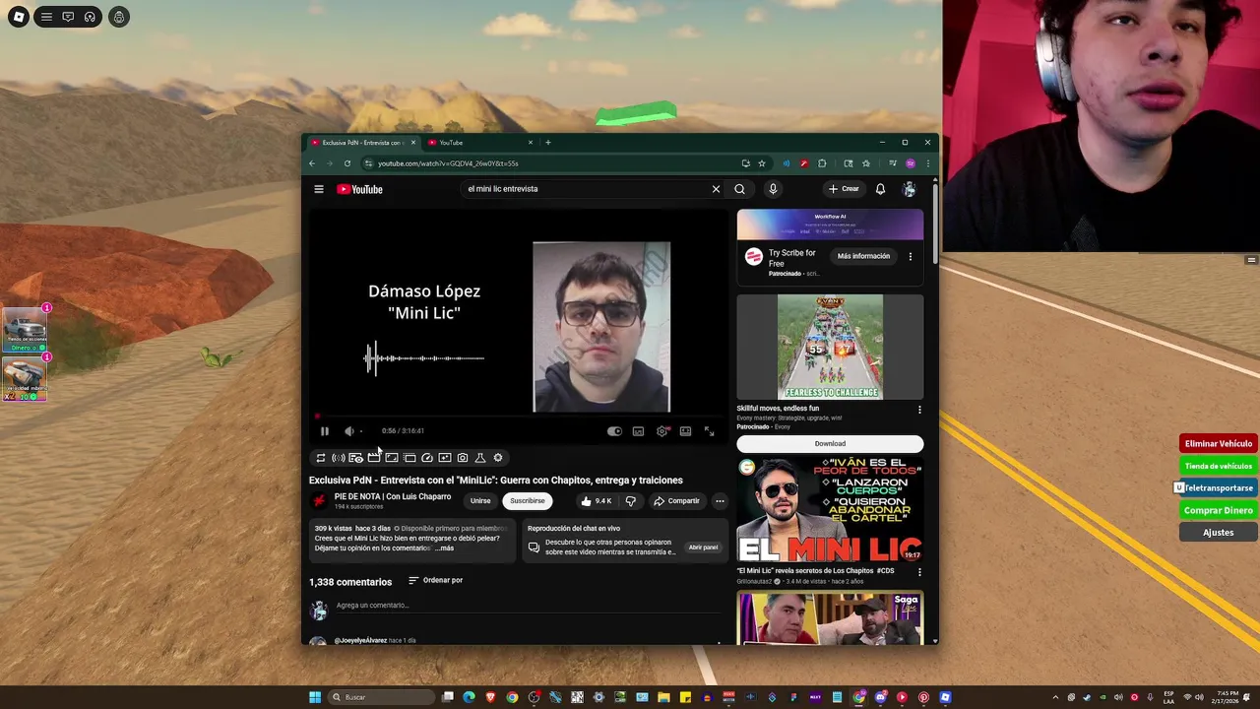1260x709 pixels.
Task: Click the clapperboard icon in extension toolbar
Action: 373,458
